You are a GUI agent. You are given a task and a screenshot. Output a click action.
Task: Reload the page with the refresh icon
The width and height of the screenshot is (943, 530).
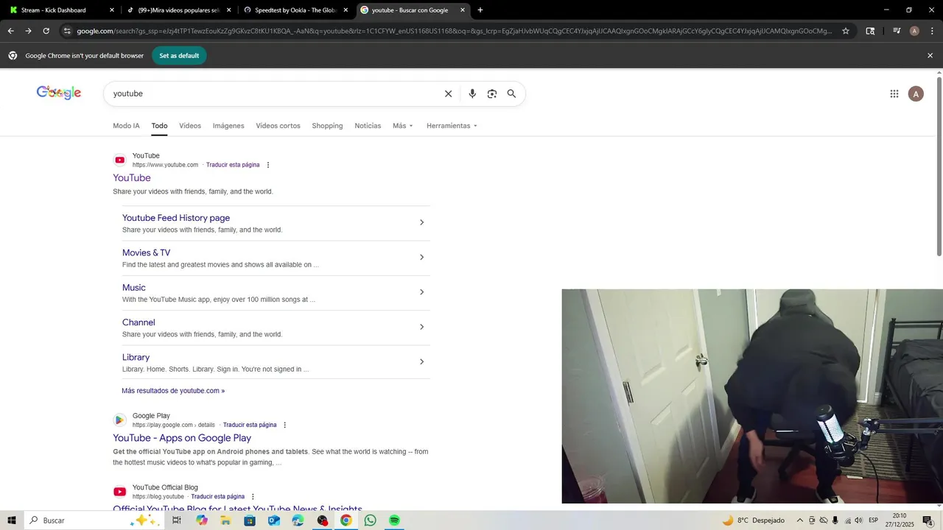click(46, 31)
